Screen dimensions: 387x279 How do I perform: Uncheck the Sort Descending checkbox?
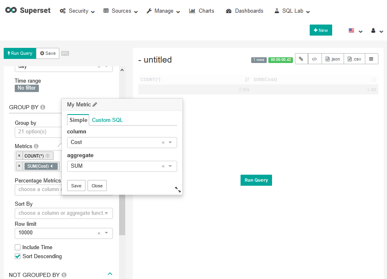click(18, 256)
